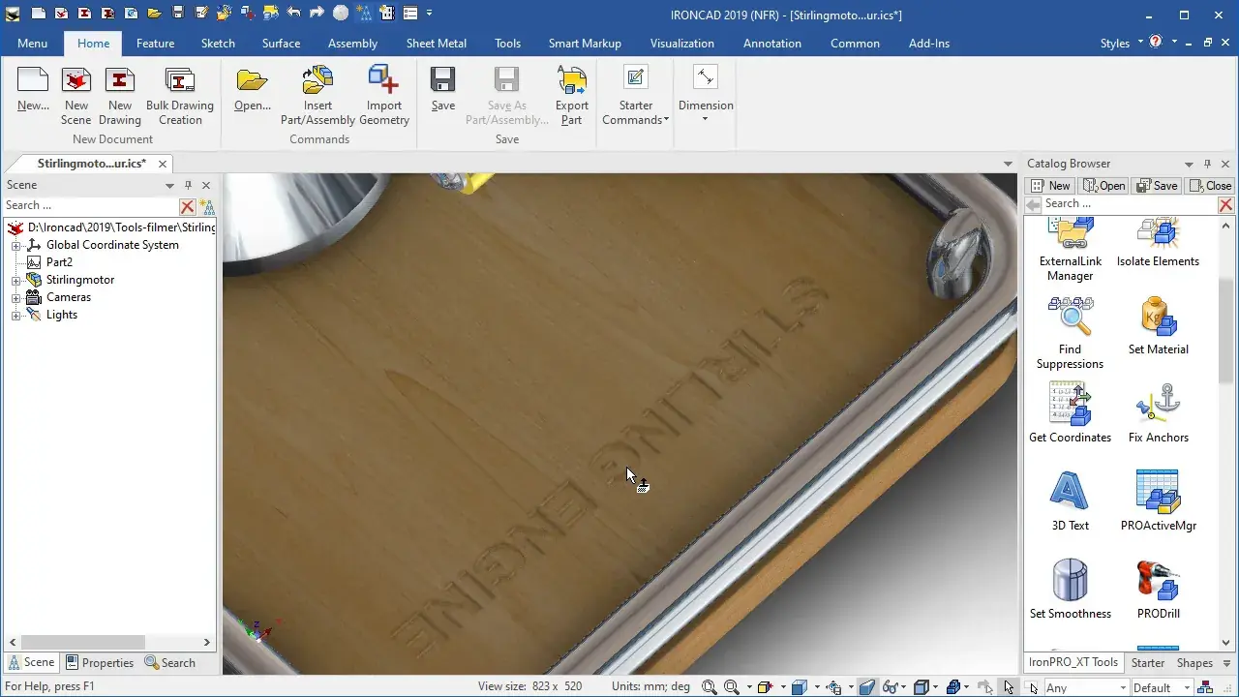Click Undo in quick access toolbar
The height and width of the screenshot is (697, 1239).
(294, 14)
